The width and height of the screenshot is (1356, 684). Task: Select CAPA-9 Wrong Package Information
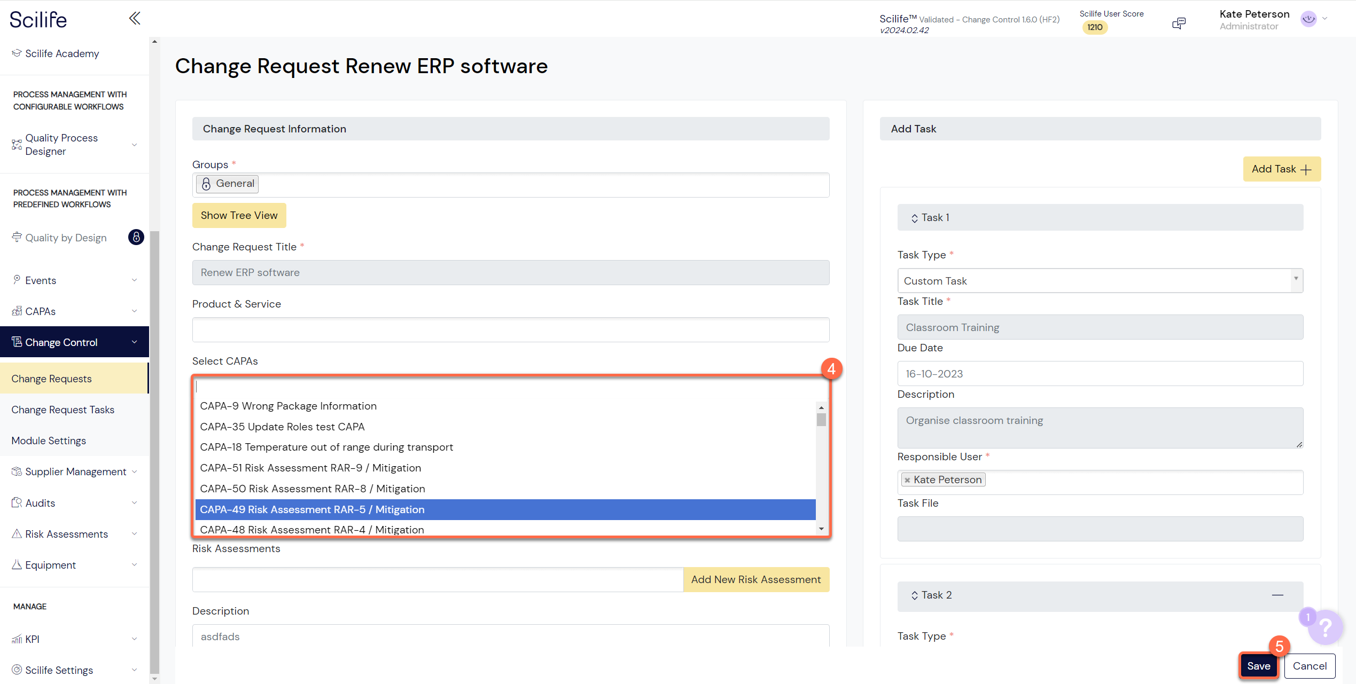505,406
